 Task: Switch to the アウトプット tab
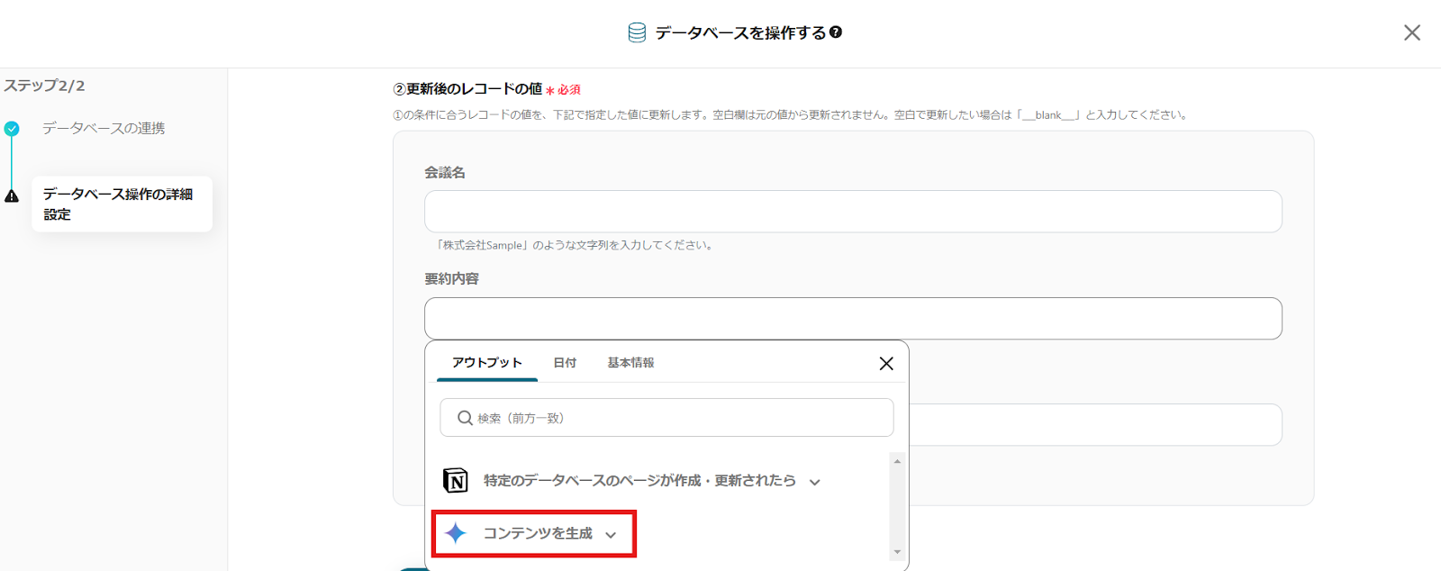487,363
